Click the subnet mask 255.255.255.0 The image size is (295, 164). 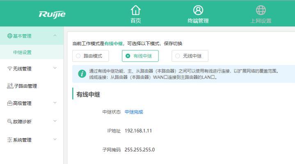click(139, 150)
